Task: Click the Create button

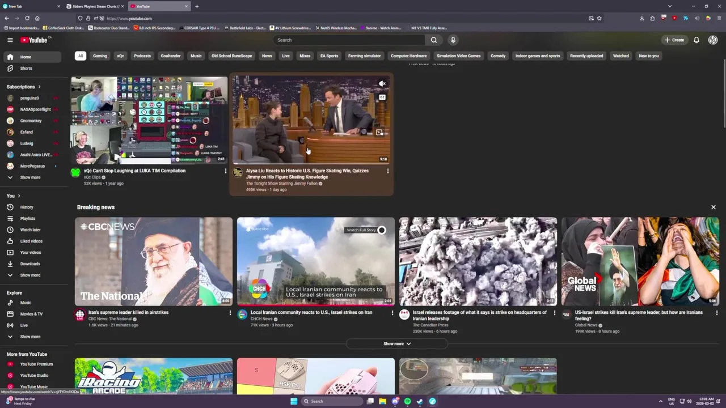Action: pos(674,40)
